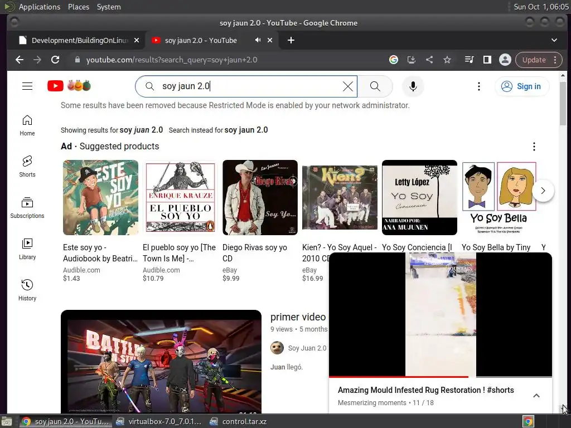The height and width of the screenshot is (428, 571).
Task: Open Amazing Mould Infested Rug Restoration title
Action: tap(425, 390)
